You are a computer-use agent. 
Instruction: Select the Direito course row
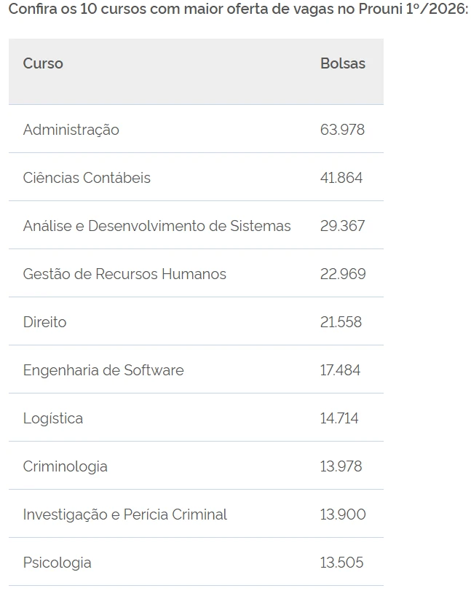coord(44,322)
